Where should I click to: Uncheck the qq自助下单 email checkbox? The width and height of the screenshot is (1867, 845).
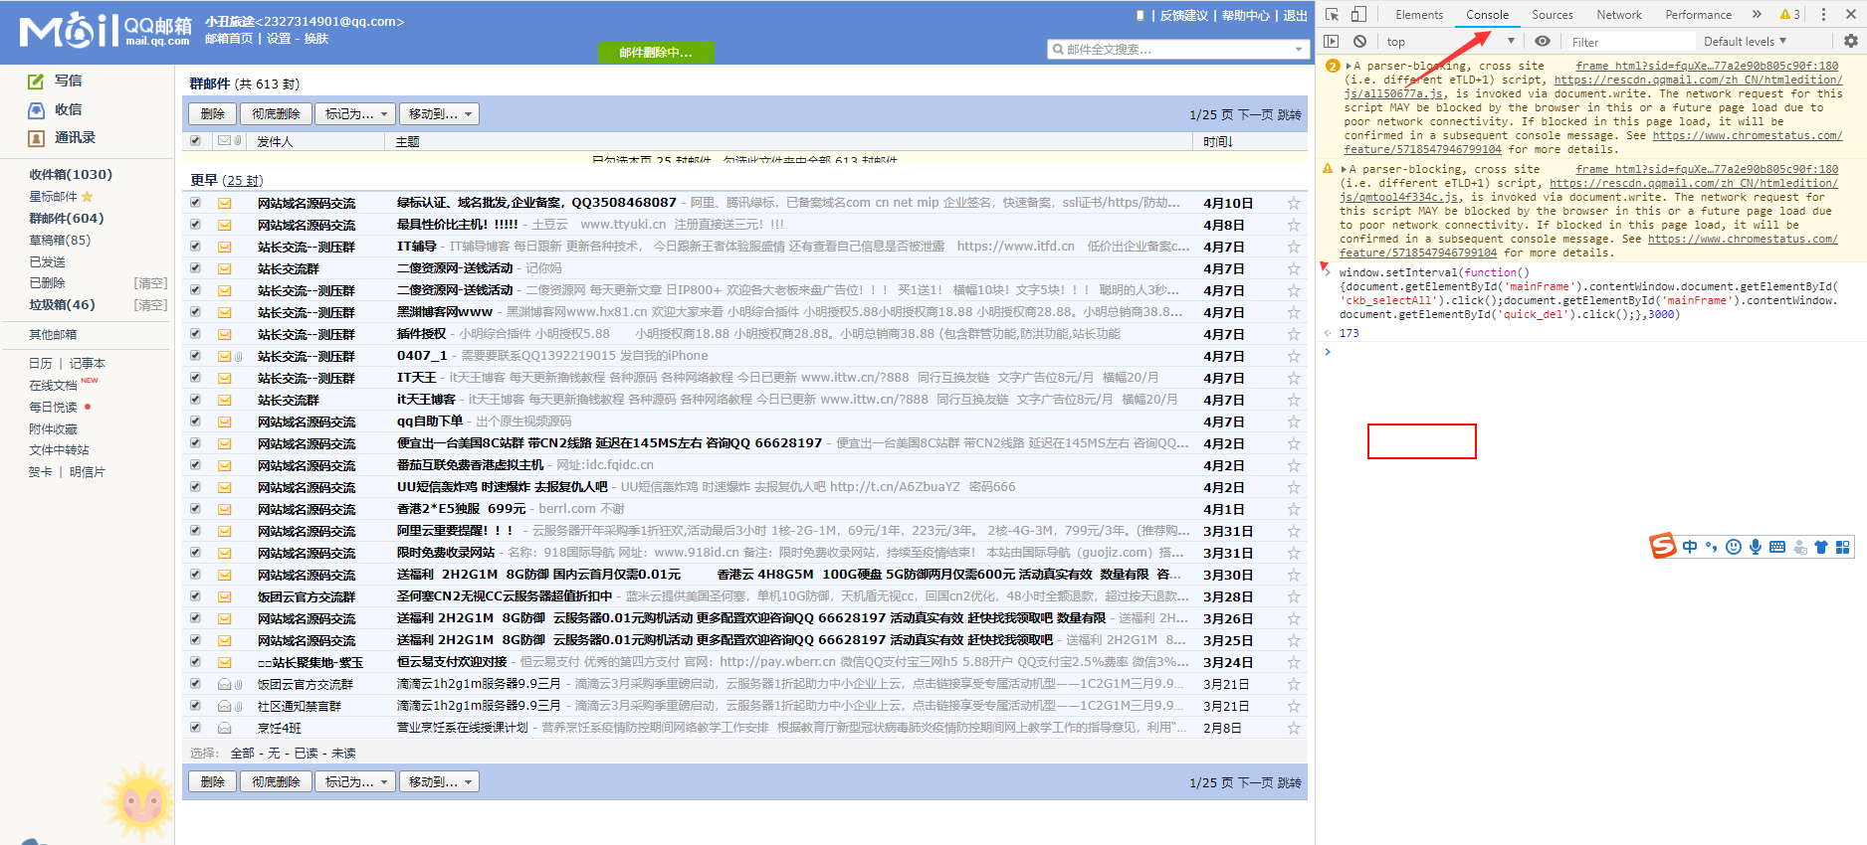pos(195,421)
